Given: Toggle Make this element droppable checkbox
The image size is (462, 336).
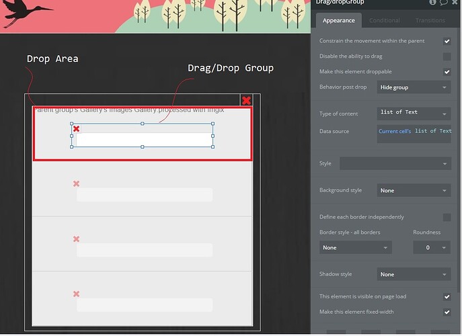Looking at the screenshot, I should pos(447,71).
